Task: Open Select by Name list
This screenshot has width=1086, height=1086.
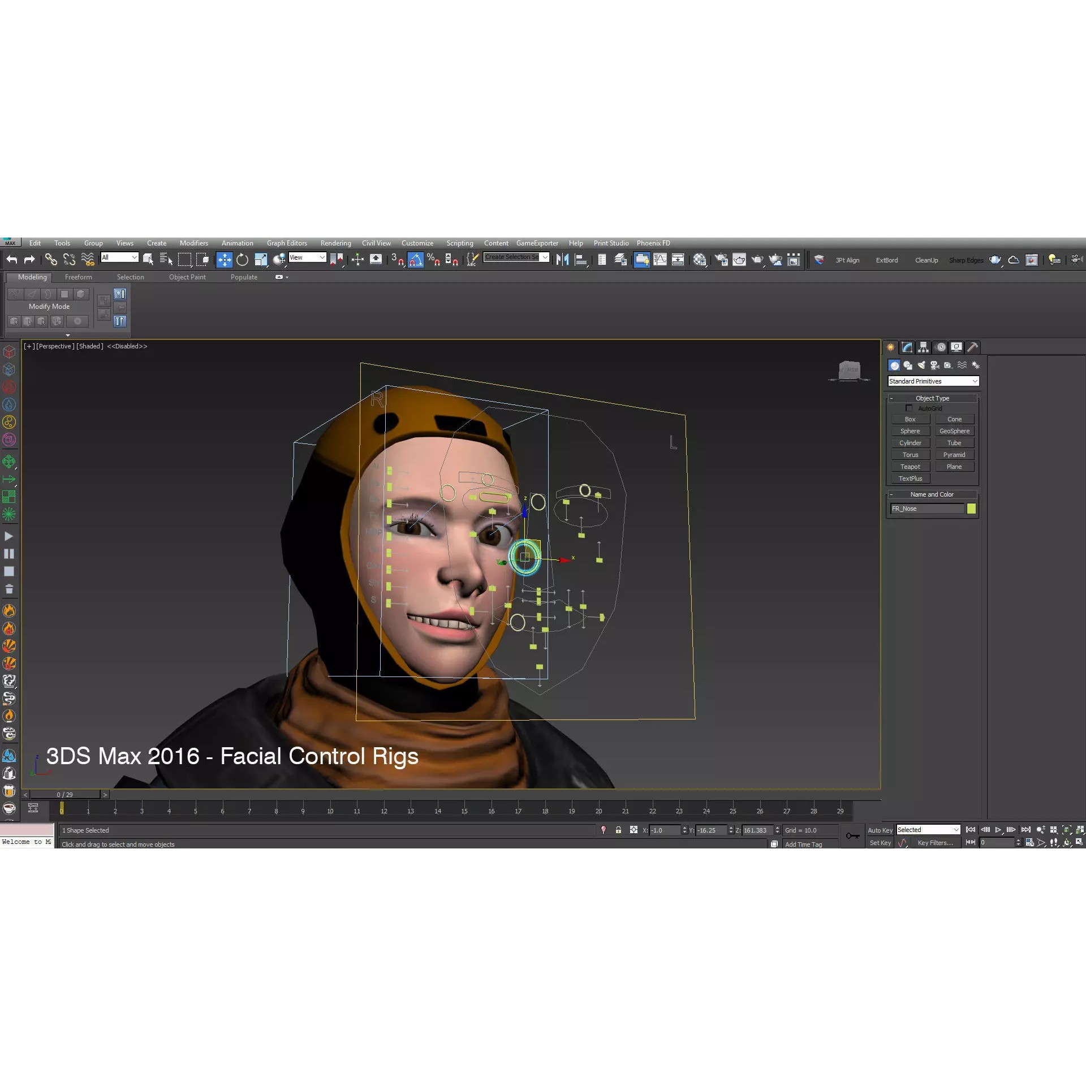Action: pyautogui.click(x=166, y=260)
